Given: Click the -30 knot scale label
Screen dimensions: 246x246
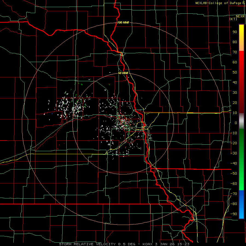Looking at the screenshot, I should [x=234, y=153].
